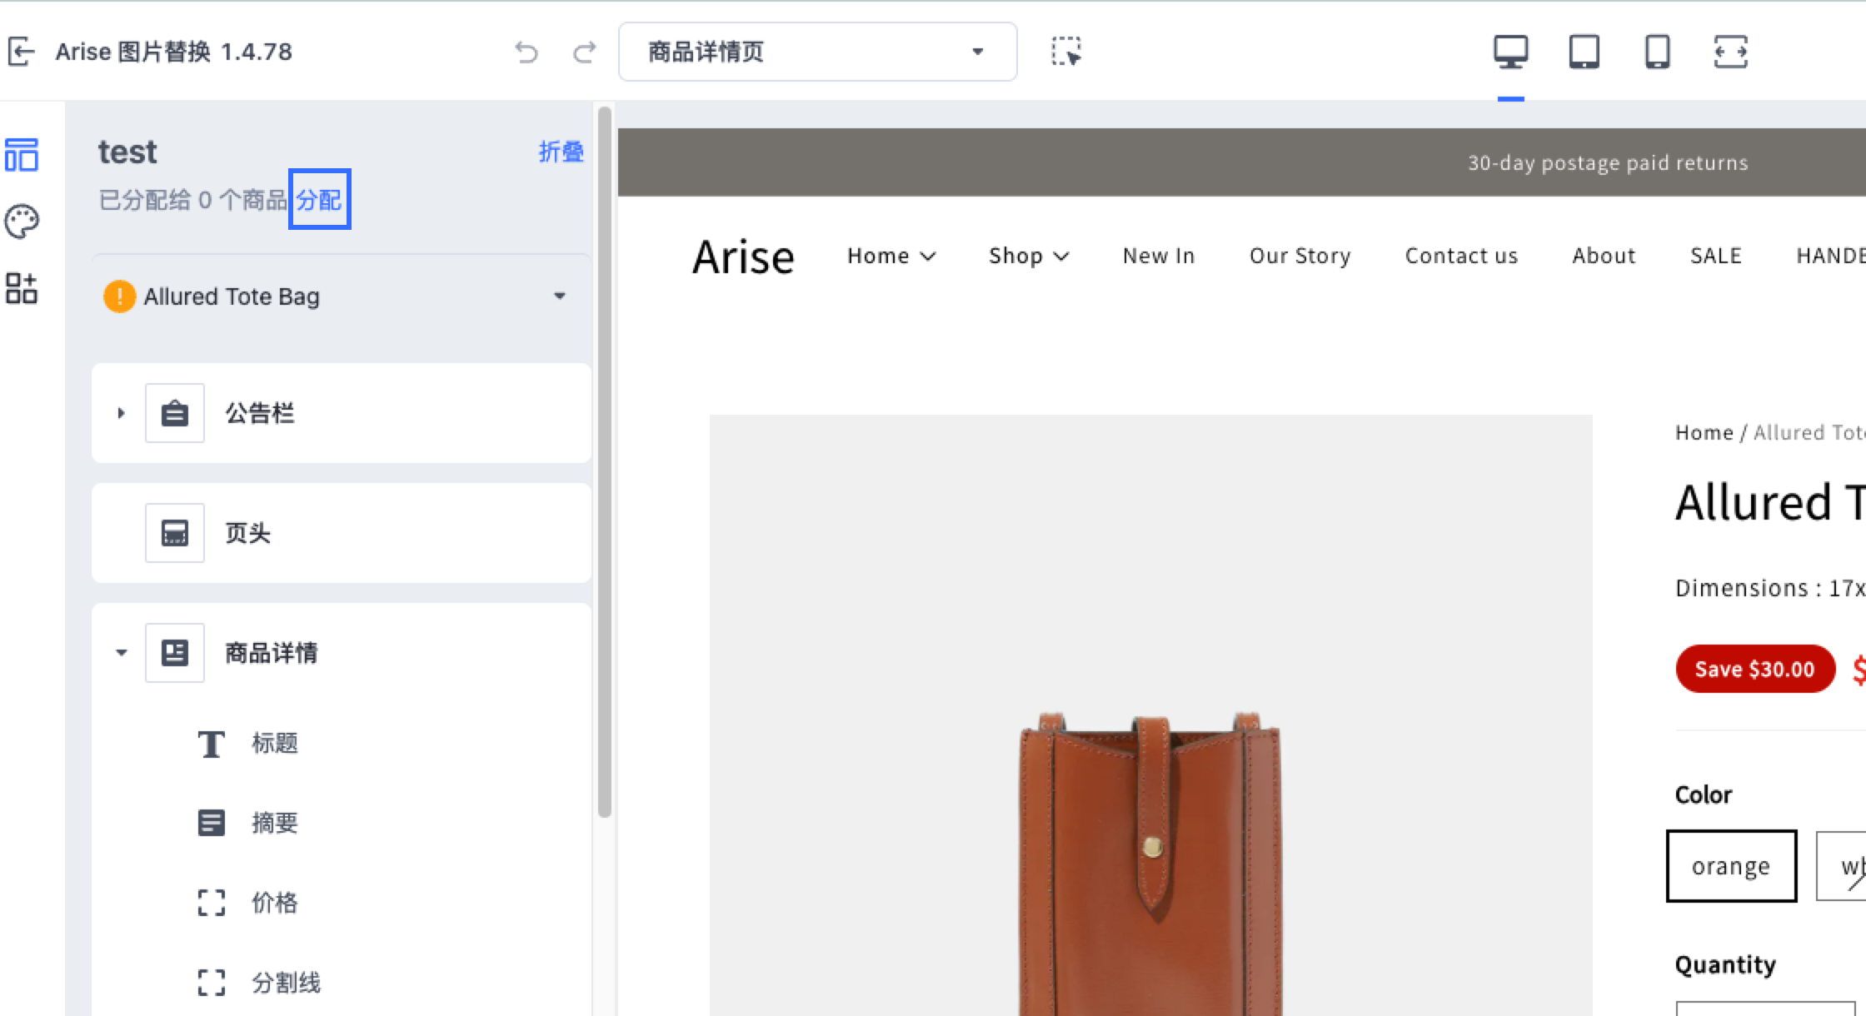Click the sidebar panel scrollbar

click(605, 462)
